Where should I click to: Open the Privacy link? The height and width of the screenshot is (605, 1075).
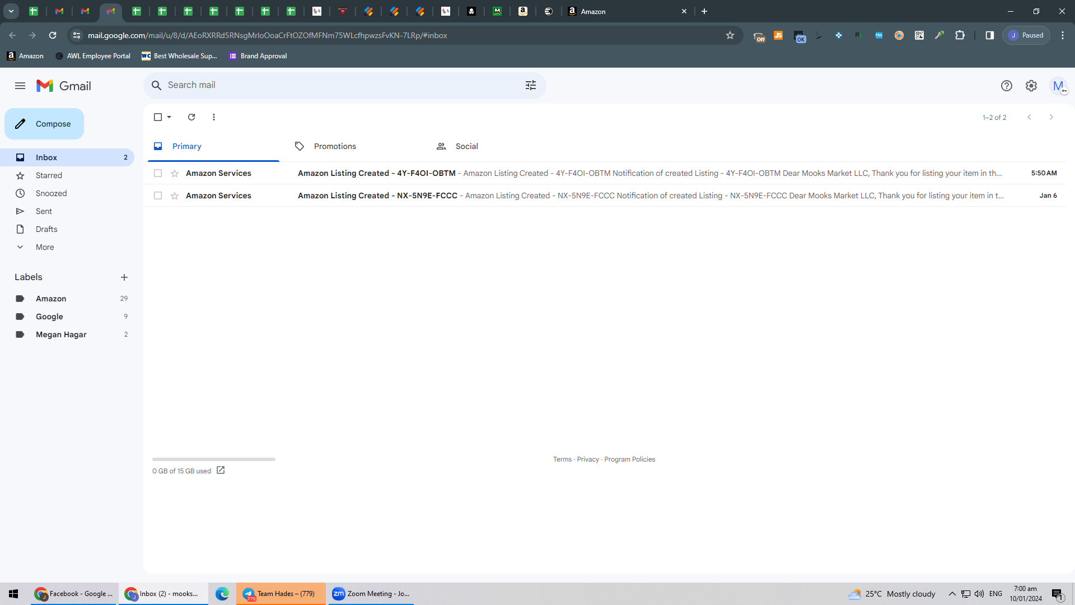(588, 459)
